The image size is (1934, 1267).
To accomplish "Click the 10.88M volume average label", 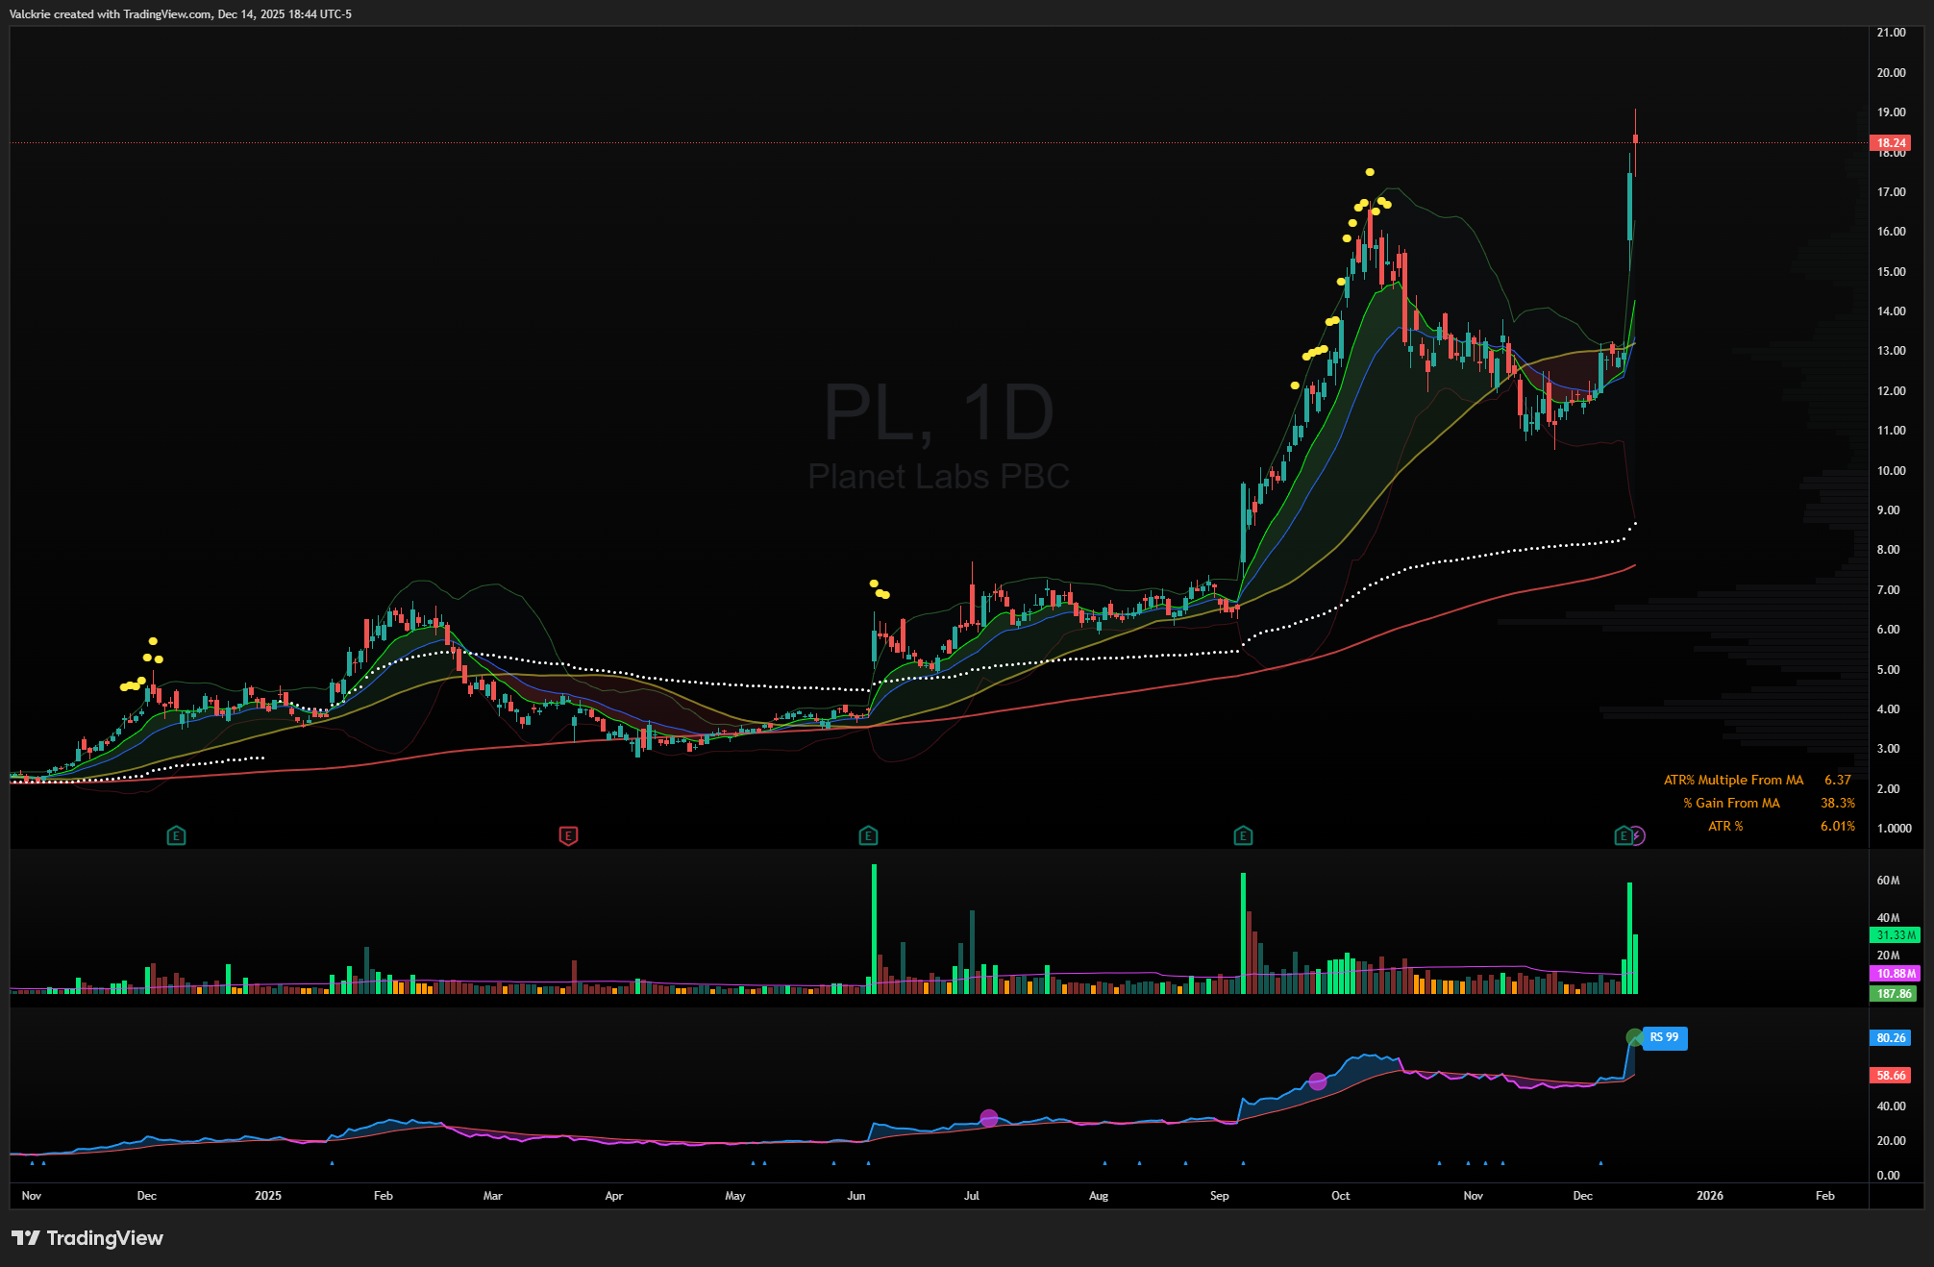I will [x=1896, y=973].
